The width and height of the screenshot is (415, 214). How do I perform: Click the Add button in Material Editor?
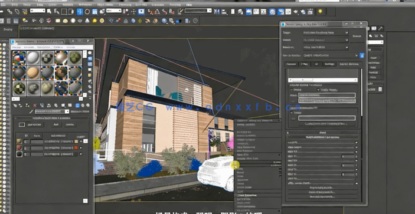tap(56, 124)
